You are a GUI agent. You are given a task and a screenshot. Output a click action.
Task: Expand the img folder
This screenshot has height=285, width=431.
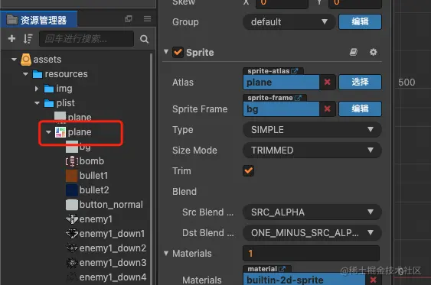[x=37, y=89]
